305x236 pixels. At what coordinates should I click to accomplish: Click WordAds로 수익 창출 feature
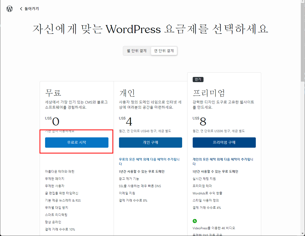(x=207, y=193)
